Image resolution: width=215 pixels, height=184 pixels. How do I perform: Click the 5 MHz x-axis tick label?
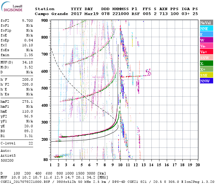pos(82,165)
